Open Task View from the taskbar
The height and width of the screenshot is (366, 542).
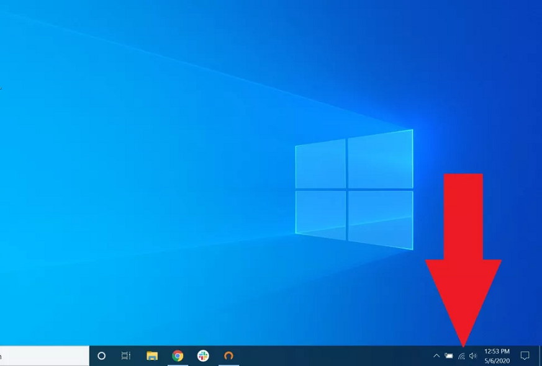tap(126, 355)
